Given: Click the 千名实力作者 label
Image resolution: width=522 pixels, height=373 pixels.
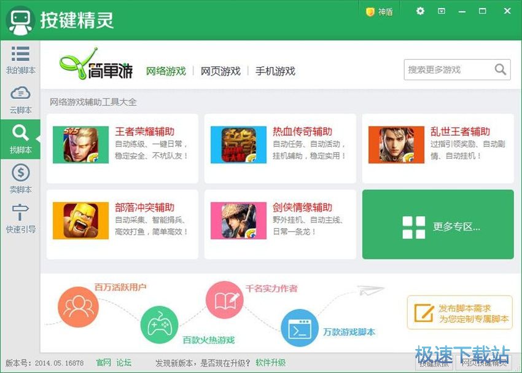Looking at the screenshot, I should (x=271, y=288).
